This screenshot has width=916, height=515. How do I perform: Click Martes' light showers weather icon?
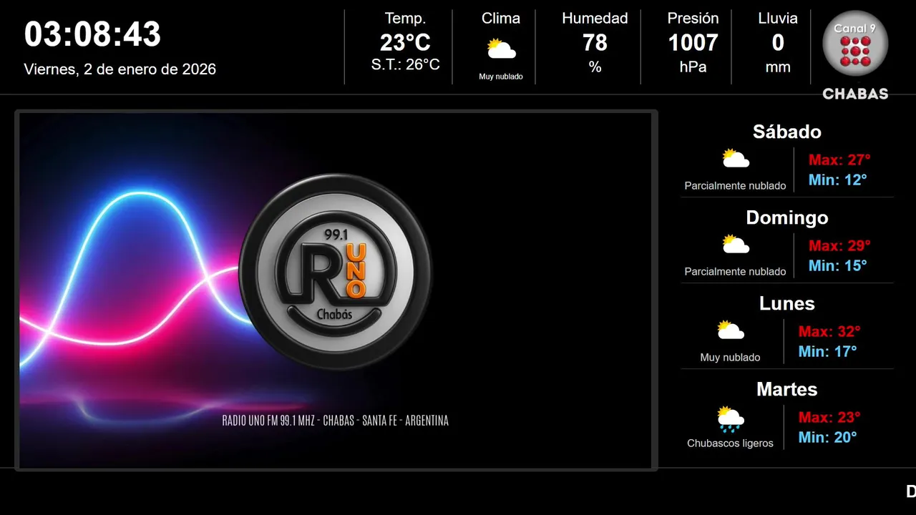[x=731, y=419]
